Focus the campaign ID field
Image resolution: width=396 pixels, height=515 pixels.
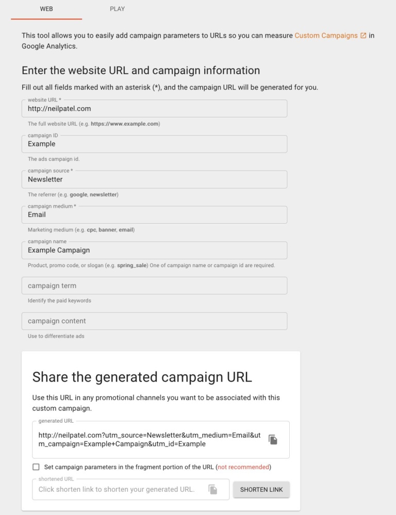pos(154,144)
